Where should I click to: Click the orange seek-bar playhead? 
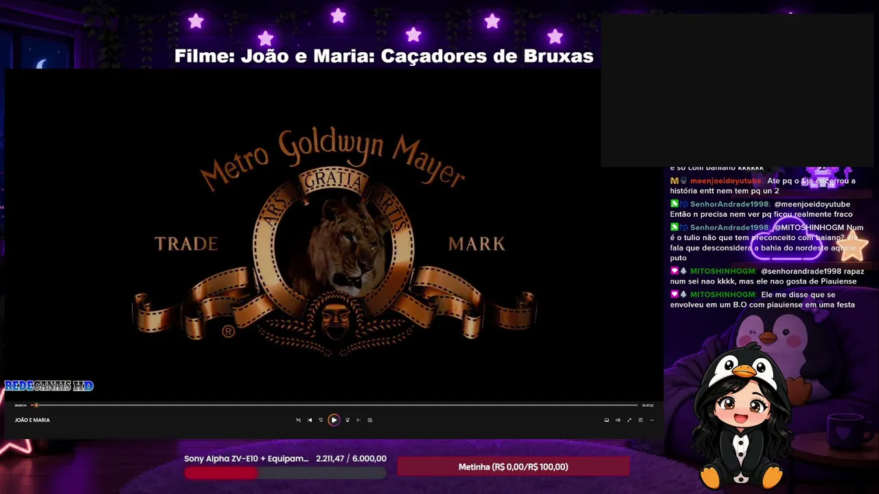[x=36, y=405]
